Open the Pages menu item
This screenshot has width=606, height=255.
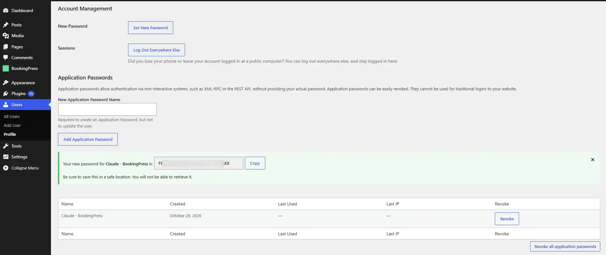(x=17, y=47)
